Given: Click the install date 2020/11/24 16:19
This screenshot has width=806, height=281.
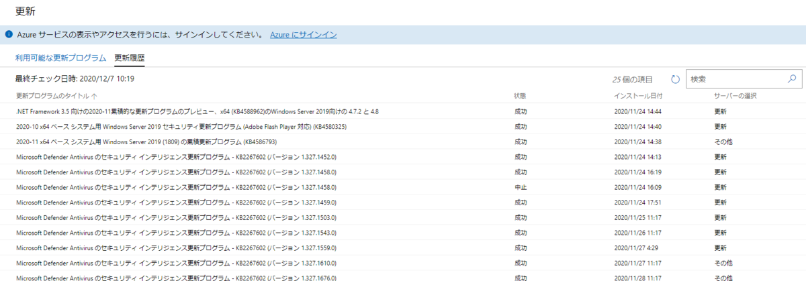Looking at the screenshot, I should (638, 172).
